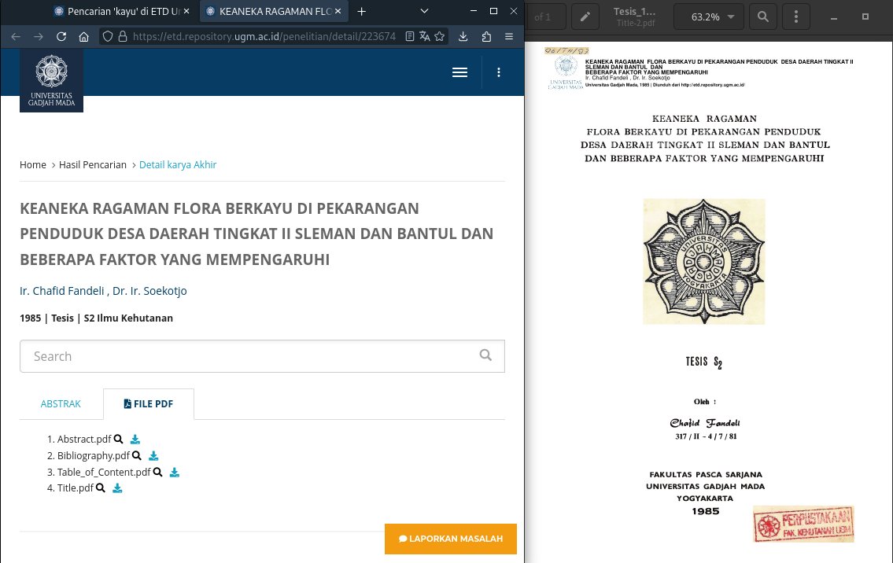893x563 pixels.
Task: Click the 'TESIS S2' text in PDF
Action: coord(704,362)
